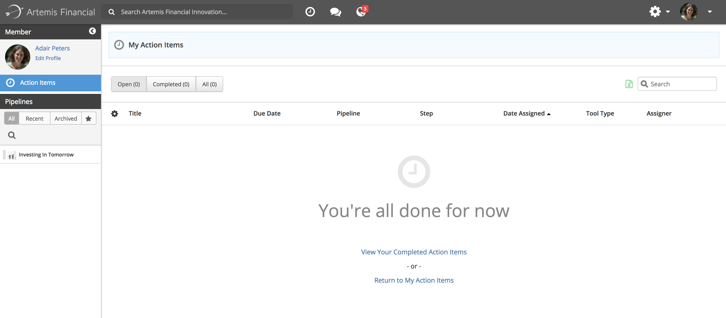Focus the Search Artemis Financial Innovation field
726x318 pixels.
[197, 12]
